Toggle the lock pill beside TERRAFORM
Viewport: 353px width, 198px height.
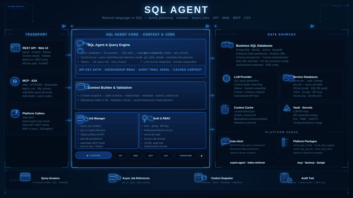click(201, 155)
